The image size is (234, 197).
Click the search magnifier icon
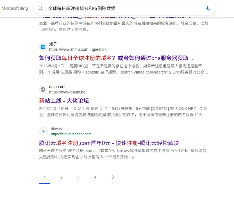pyautogui.click(x=40, y=8)
